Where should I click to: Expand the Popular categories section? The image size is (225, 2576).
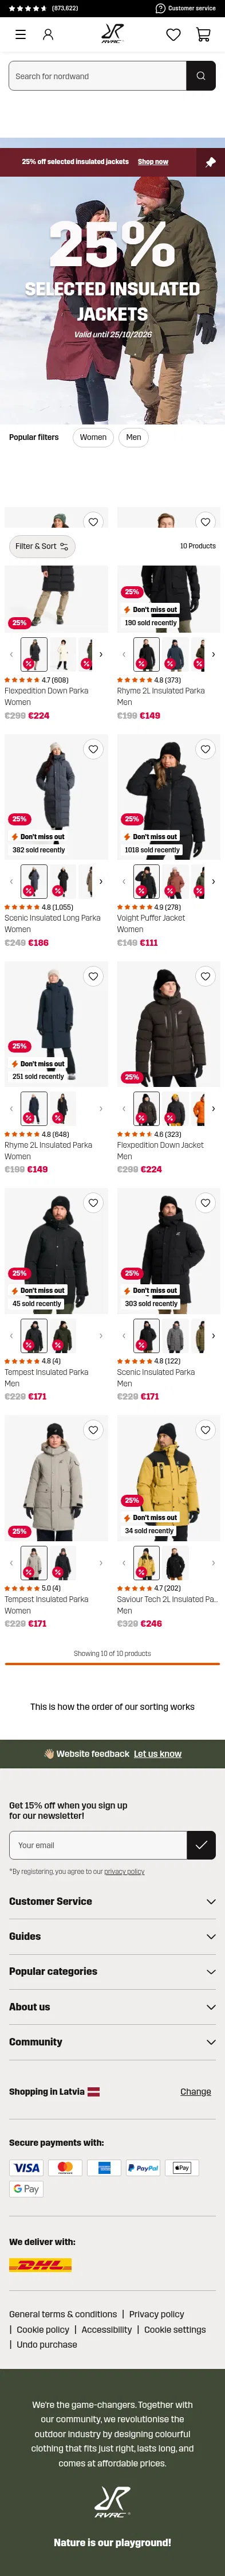coord(112,1971)
